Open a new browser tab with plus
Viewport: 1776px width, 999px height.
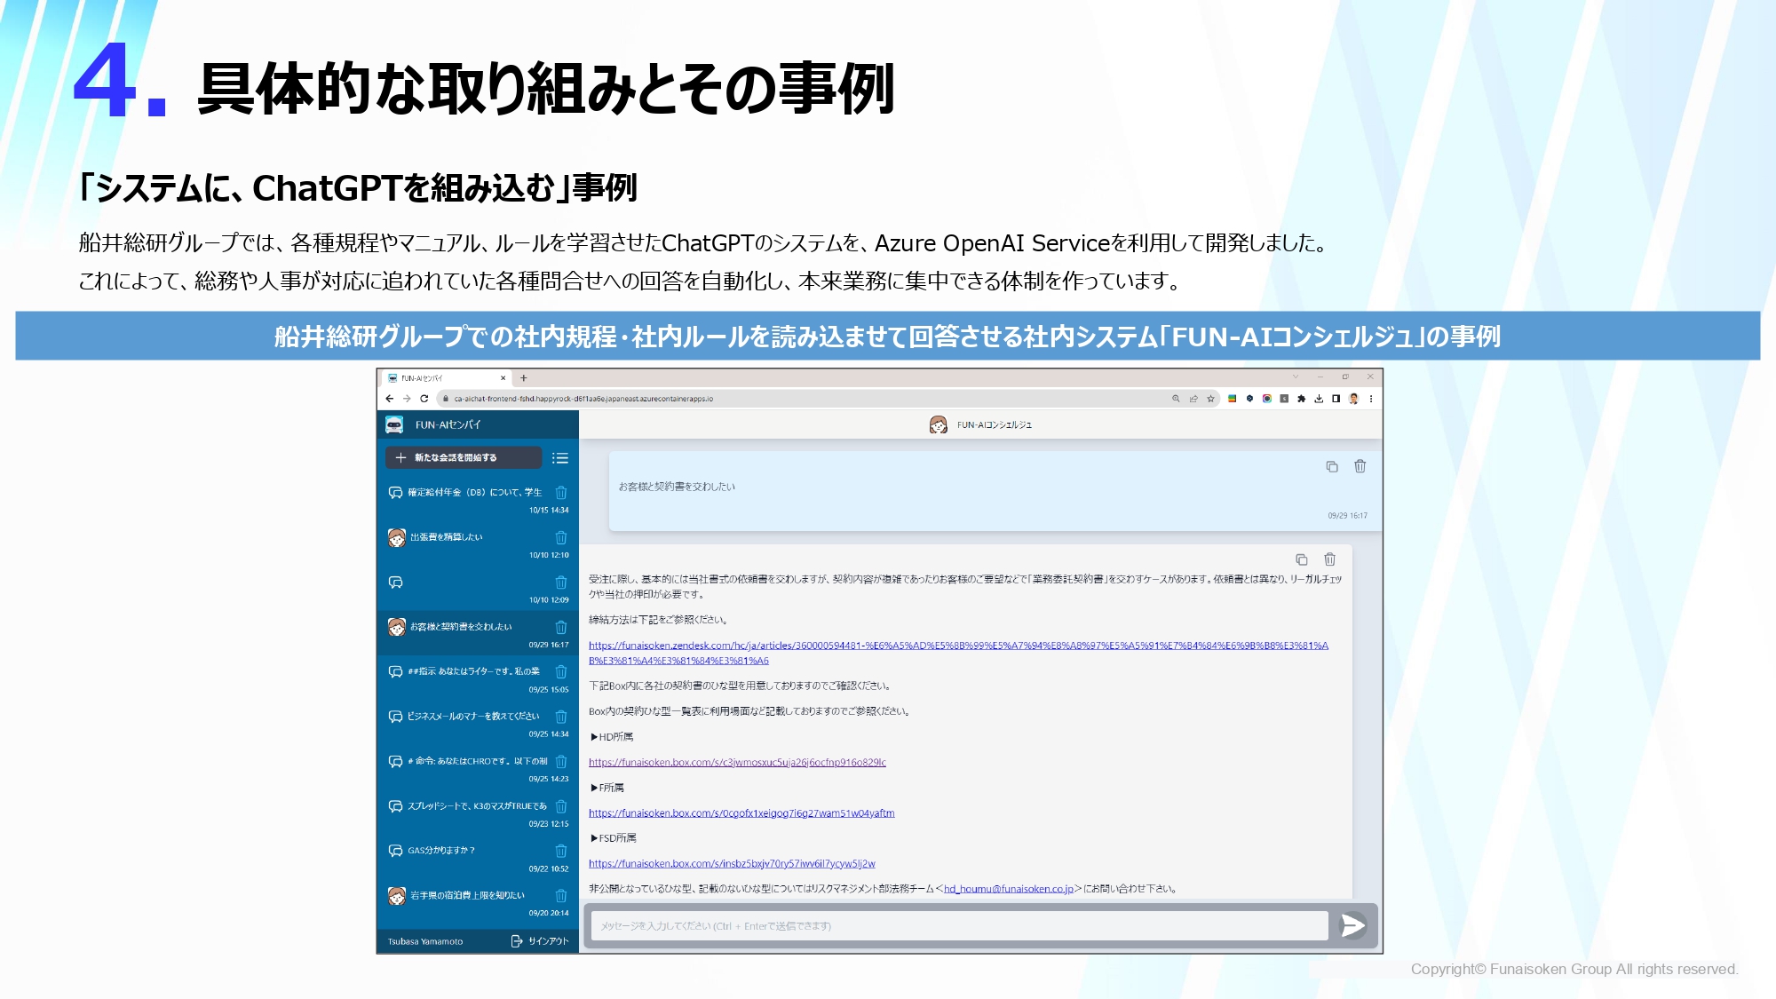pyautogui.click(x=524, y=378)
